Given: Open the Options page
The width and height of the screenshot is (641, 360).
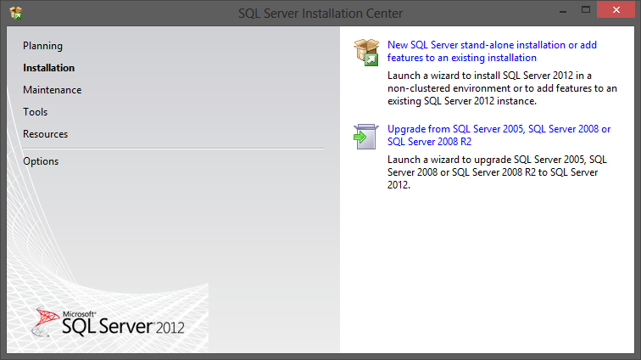Looking at the screenshot, I should click(41, 161).
